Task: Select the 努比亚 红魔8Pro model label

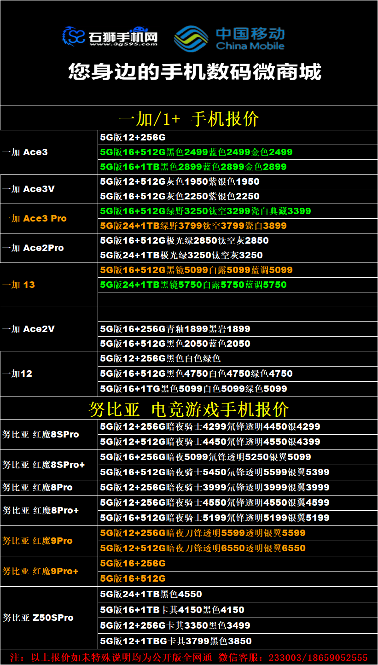Action: [x=37, y=487]
